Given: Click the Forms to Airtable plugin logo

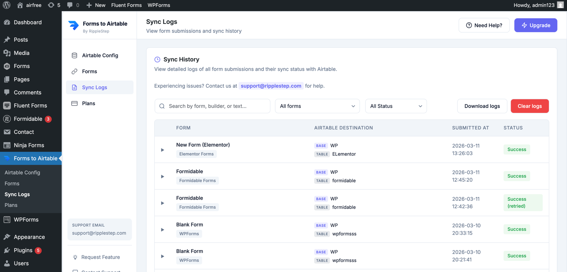Looking at the screenshot, I should (73, 25).
